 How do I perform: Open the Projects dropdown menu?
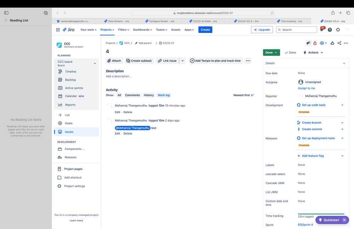[x=107, y=29]
